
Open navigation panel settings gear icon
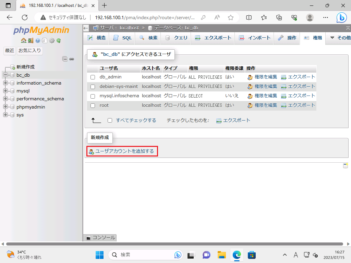point(52,40)
